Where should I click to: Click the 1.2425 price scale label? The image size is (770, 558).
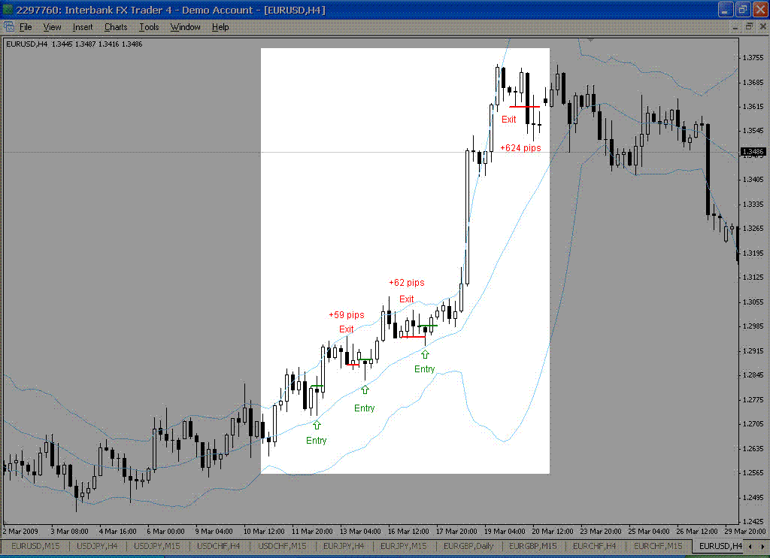click(753, 521)
